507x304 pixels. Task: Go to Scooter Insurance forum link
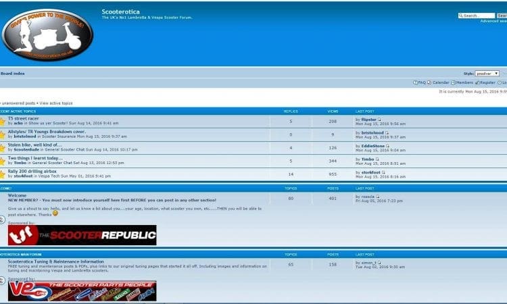(59, 136)
